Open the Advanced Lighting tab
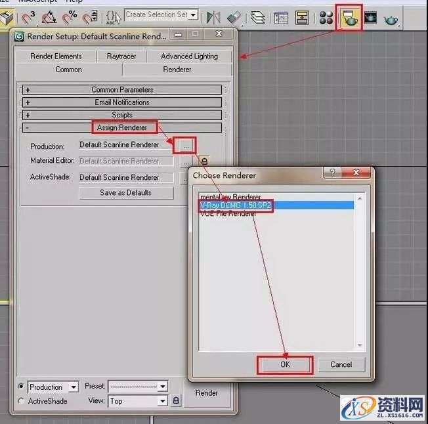The width and height of the screenshot is (428, 424). tap(189, 56)
